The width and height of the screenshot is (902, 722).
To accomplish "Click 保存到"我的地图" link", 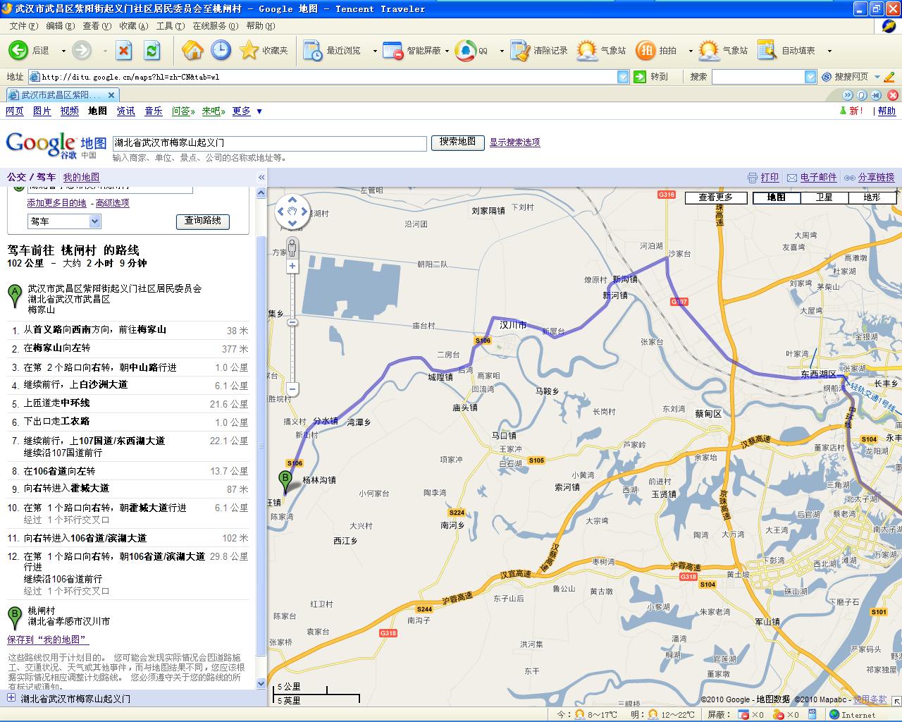I will click(48, 640).
